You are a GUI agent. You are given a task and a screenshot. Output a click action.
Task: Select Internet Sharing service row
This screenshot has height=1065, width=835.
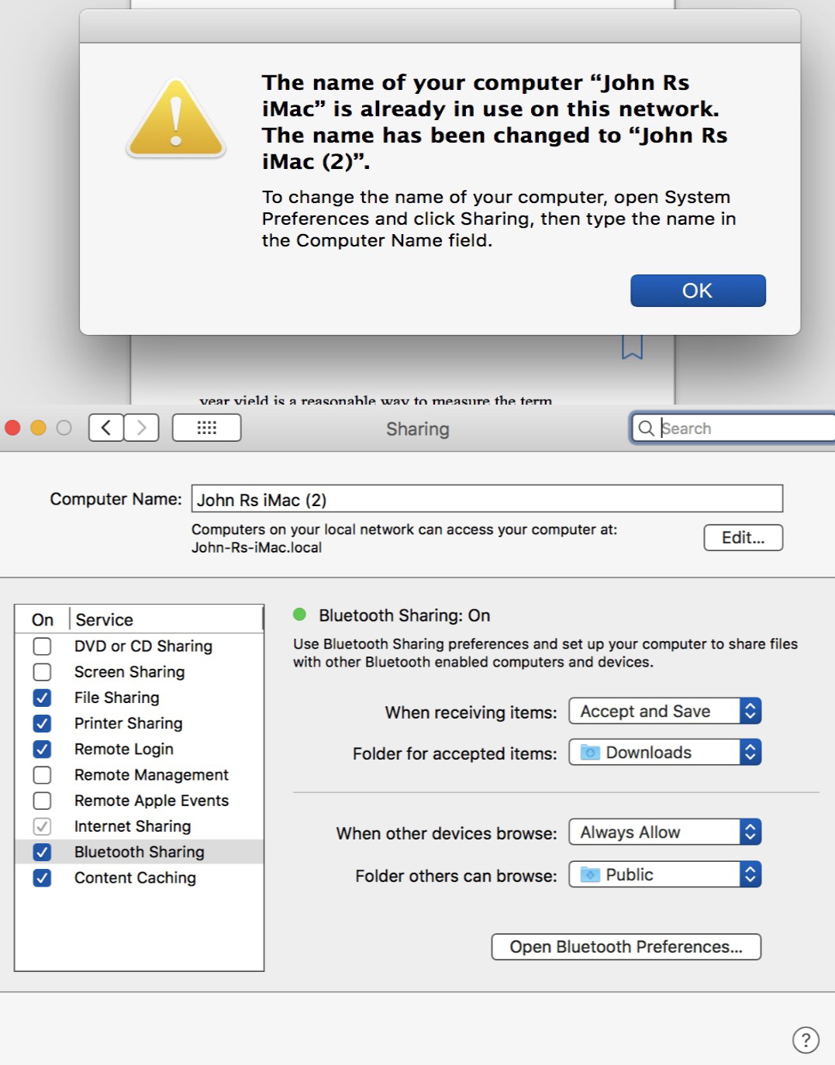tap(140, 826)
